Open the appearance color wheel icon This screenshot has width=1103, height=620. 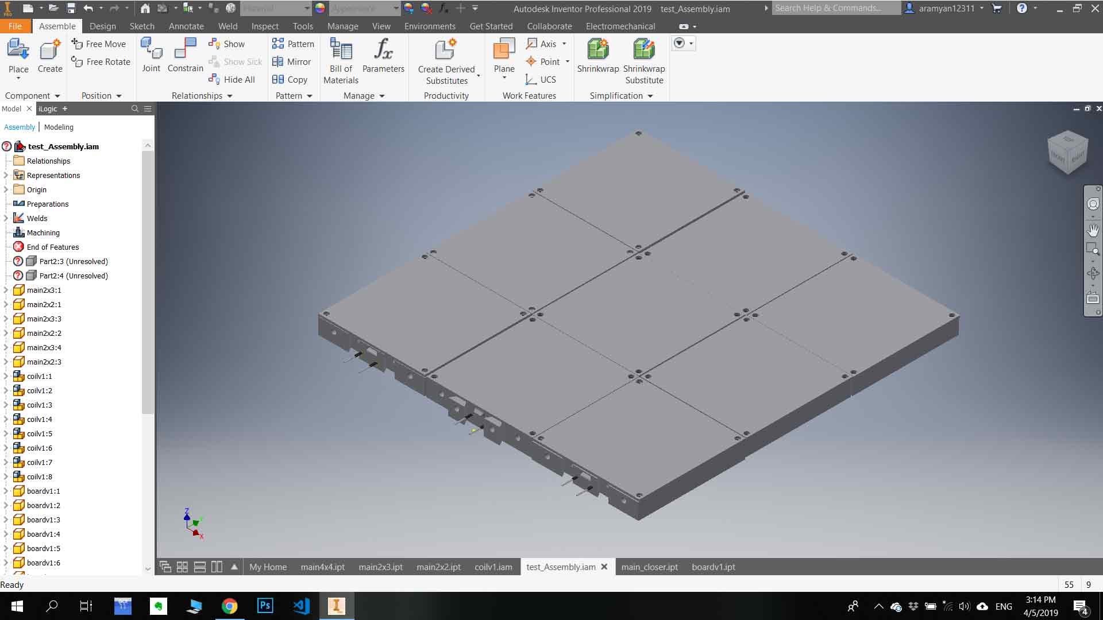pyautogui.click(x=320, y=8)
